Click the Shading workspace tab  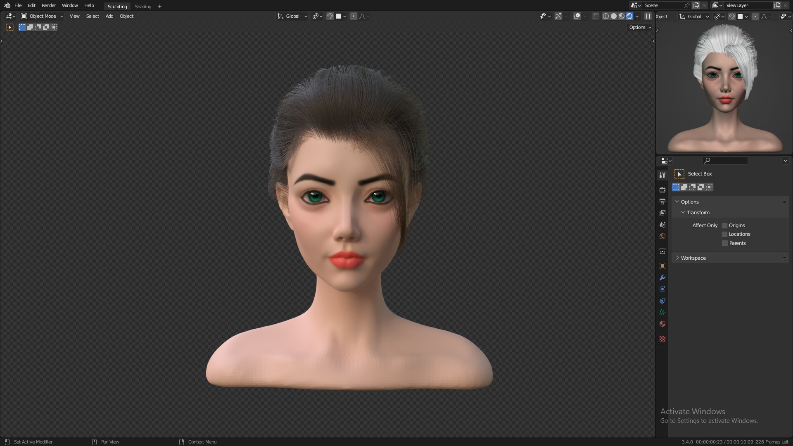[x=142, y=6]
